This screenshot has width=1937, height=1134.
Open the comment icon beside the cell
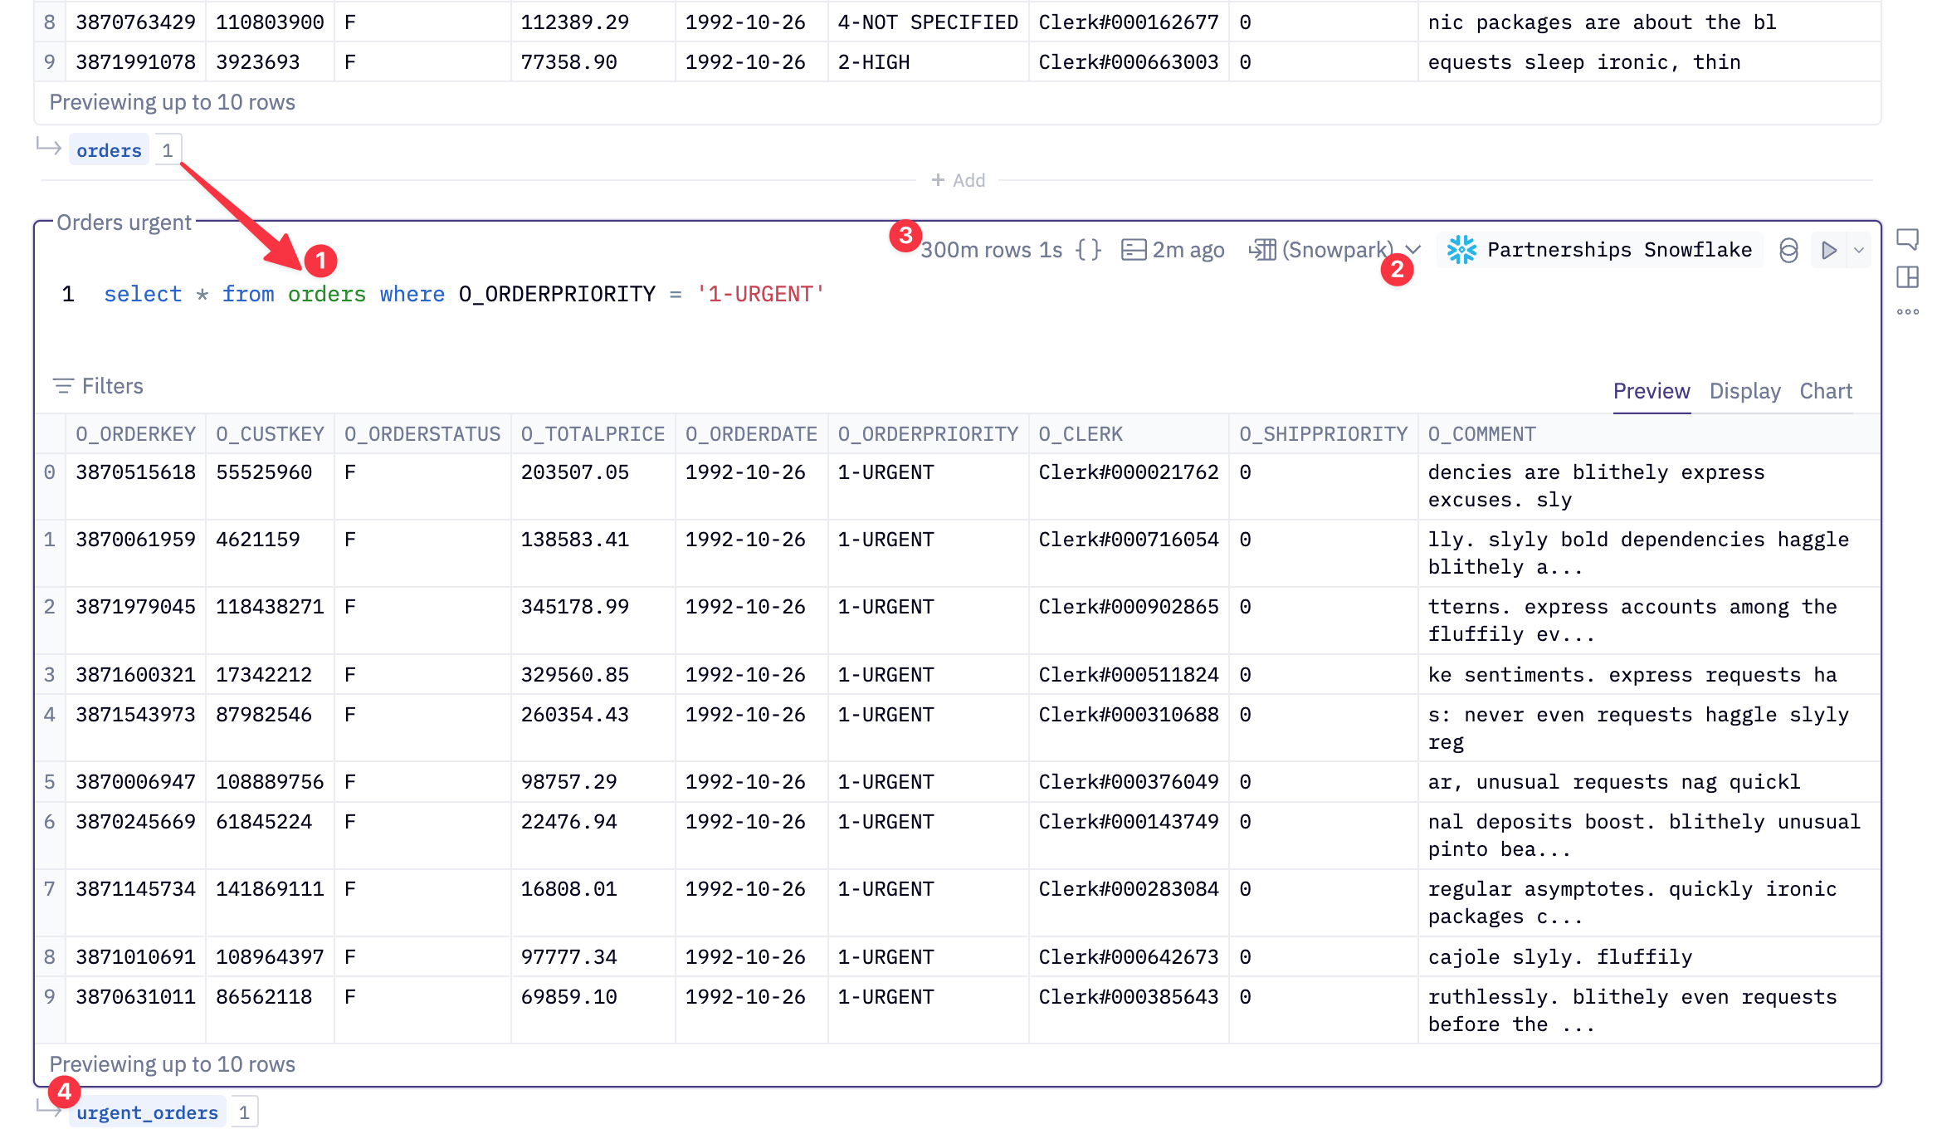click(x=1907, y=239)
